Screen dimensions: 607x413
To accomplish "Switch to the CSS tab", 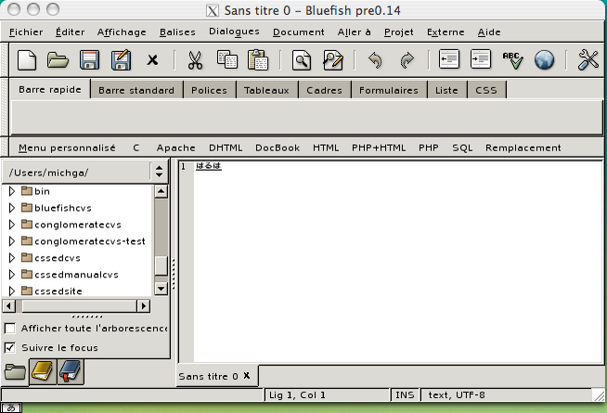I will pyautogui.click(x=485, y=90).
